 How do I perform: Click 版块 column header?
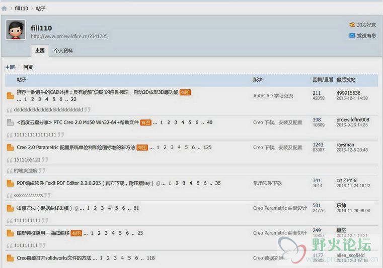point(258,80)
